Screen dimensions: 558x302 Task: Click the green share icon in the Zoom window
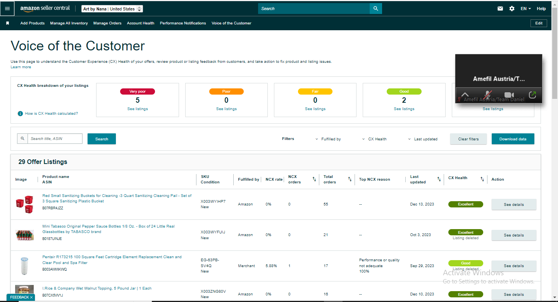532,95
